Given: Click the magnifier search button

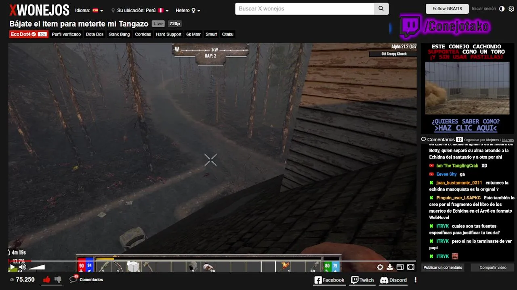Looking at the screenshot, I should click(x=381, y=9).
